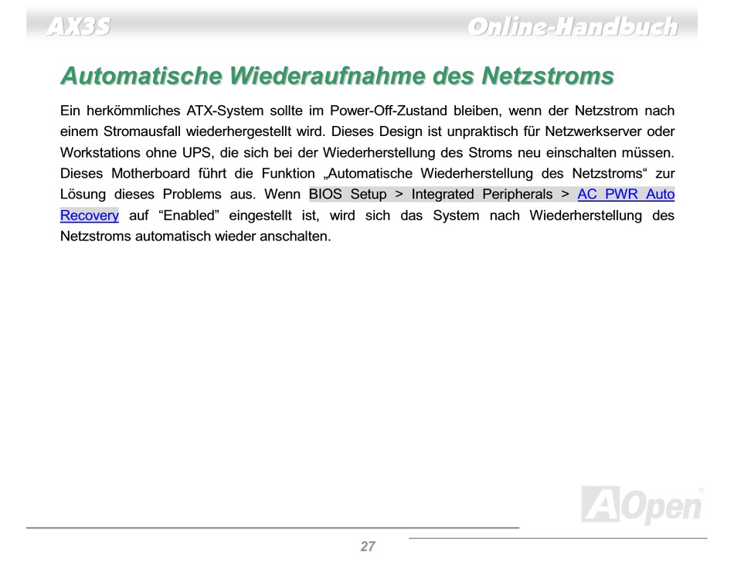Open the AC PWR Auto Recovery hyperlink
The image size is (734, 568).
(625, 194)
